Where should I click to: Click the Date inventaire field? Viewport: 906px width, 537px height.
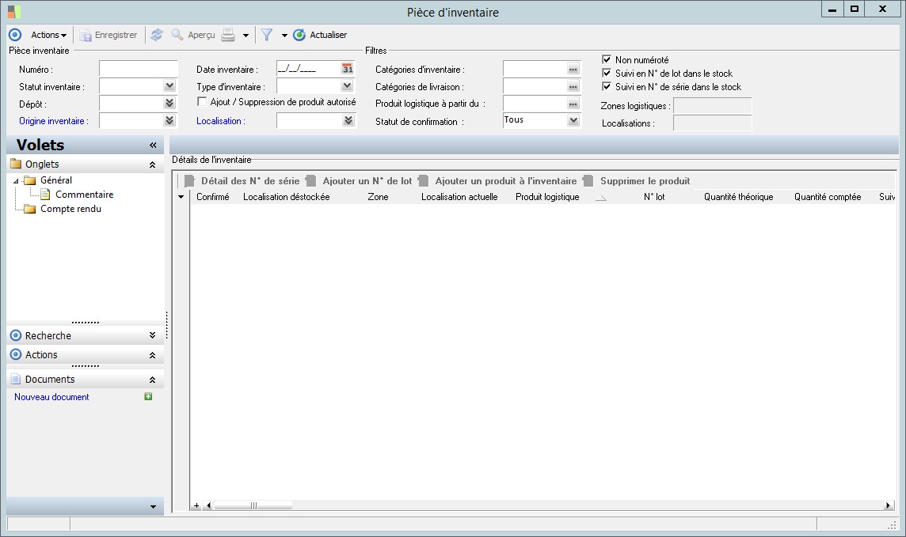tap(308, 70)
